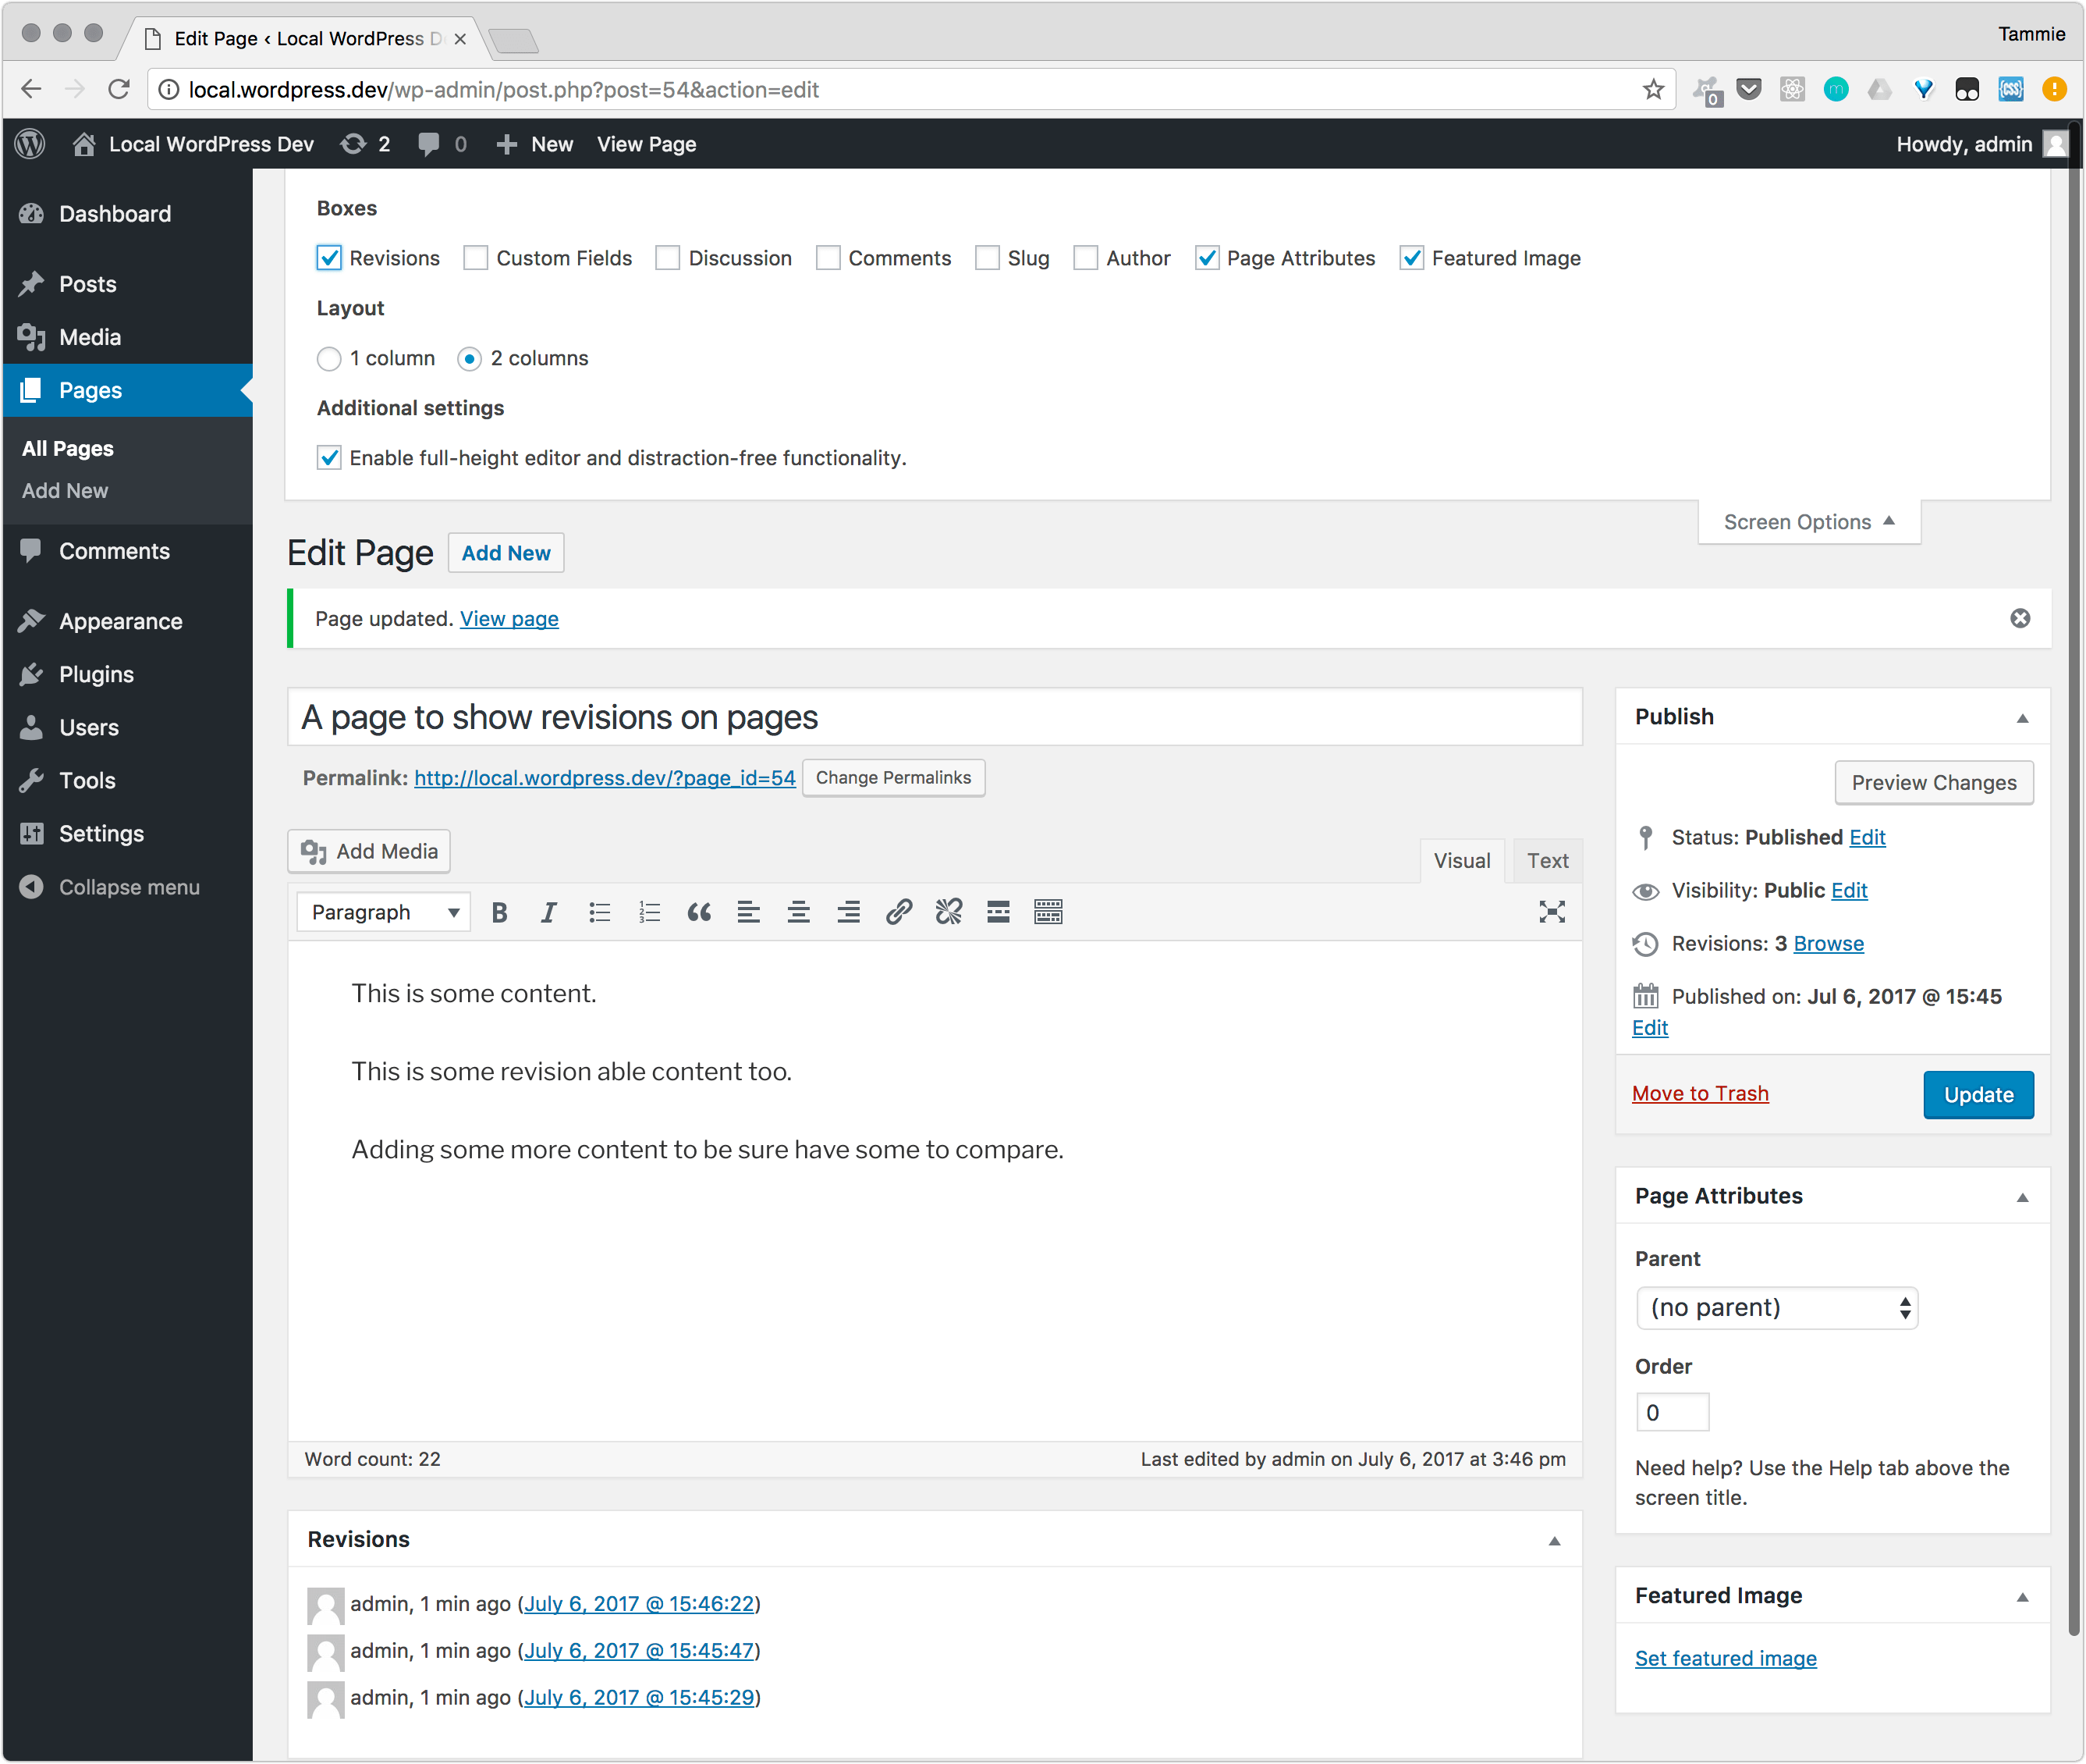Click the Order number input field
This screenshot has height=1764, width=2086.
[x=1671, y=1412]
